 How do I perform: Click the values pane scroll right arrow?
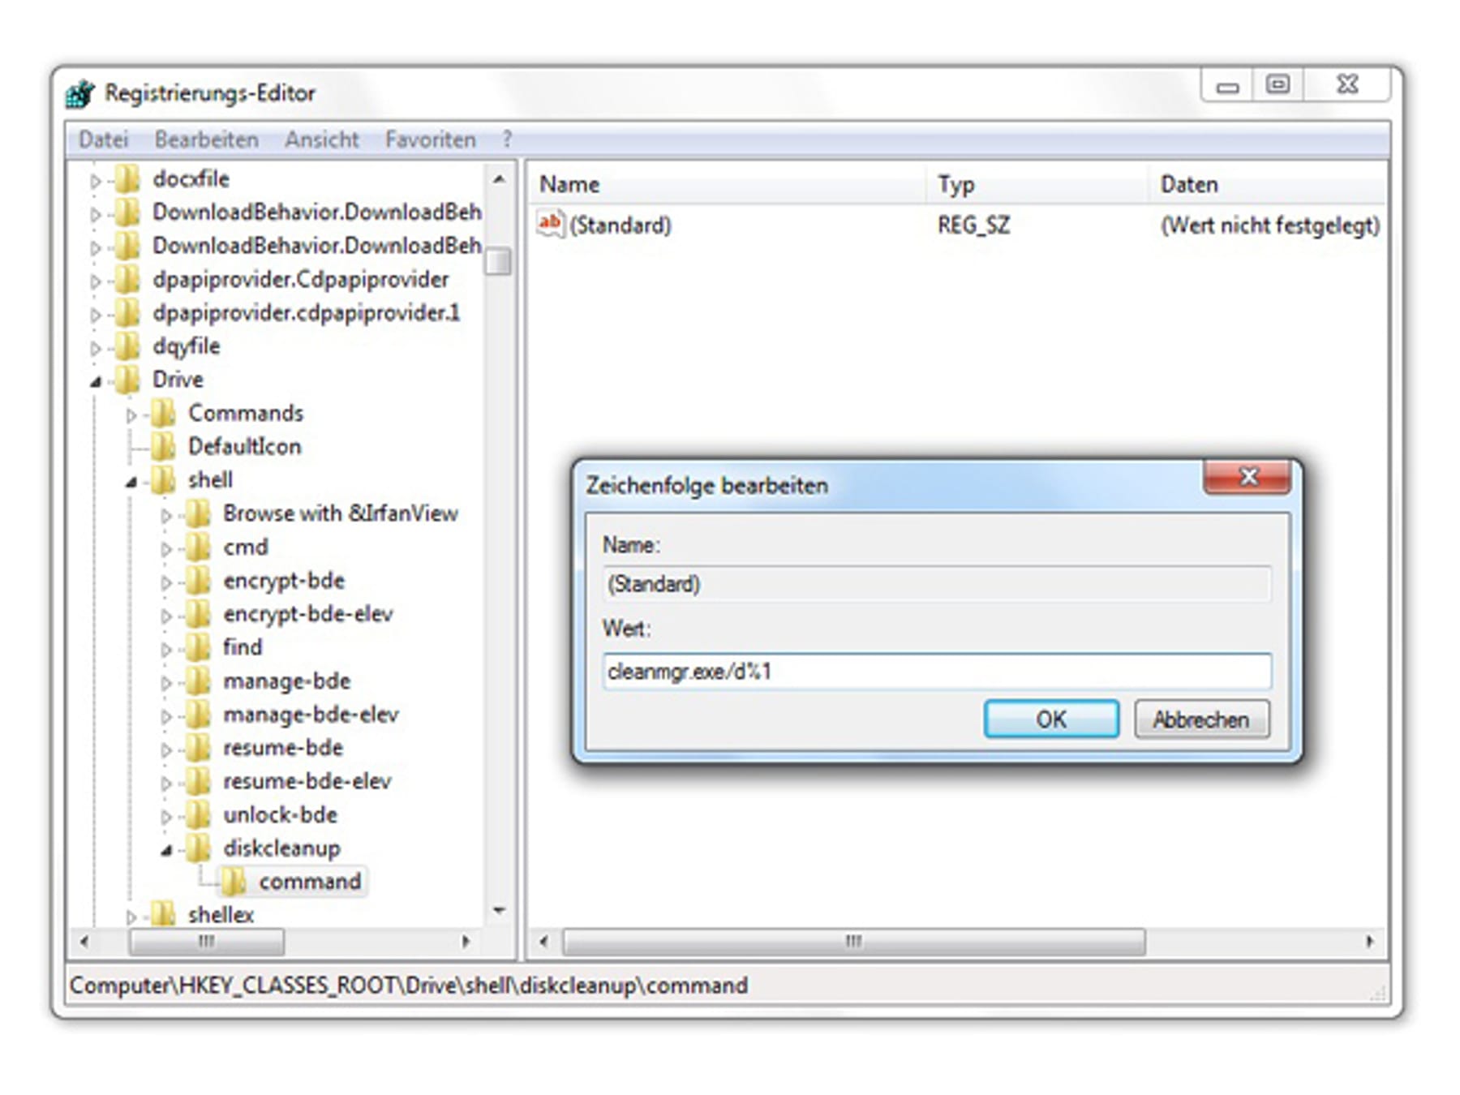pos(1370,942)
